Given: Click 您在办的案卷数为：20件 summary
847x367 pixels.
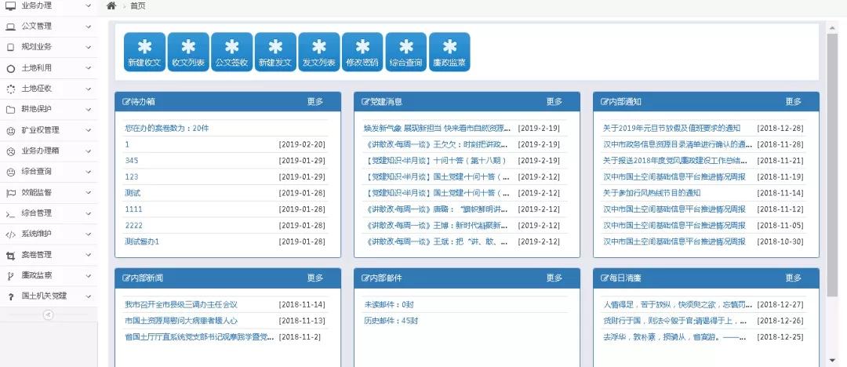Looking at the screenshot, I should pos(167,128).
